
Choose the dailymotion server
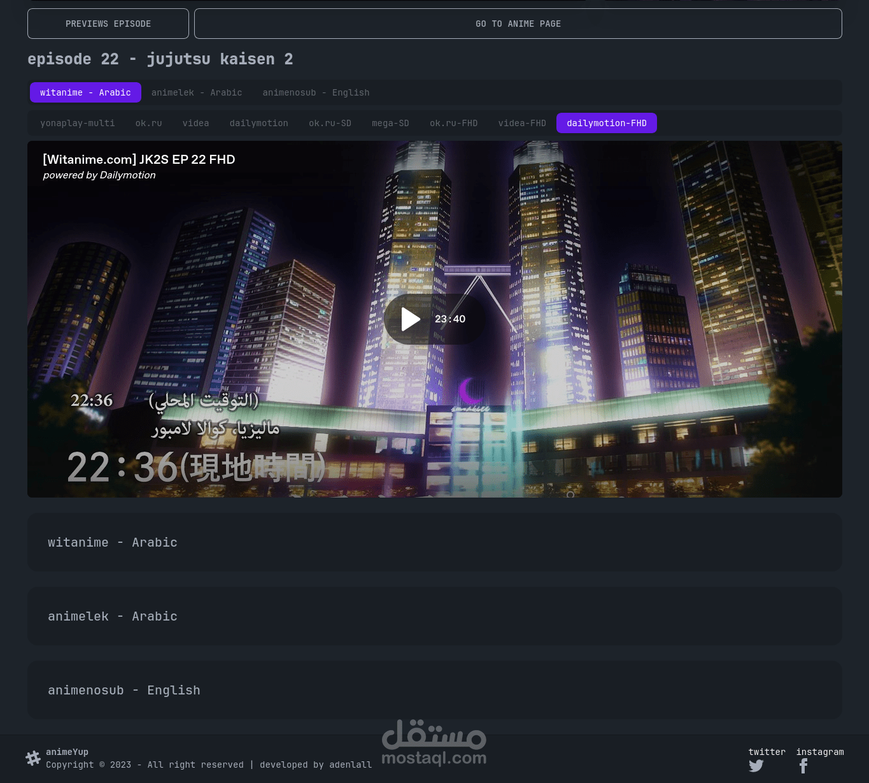pyautogui.click(x=258, y=123)
